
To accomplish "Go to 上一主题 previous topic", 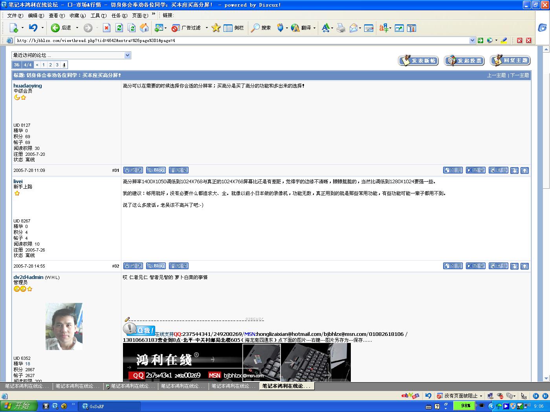I will [497, 75].
